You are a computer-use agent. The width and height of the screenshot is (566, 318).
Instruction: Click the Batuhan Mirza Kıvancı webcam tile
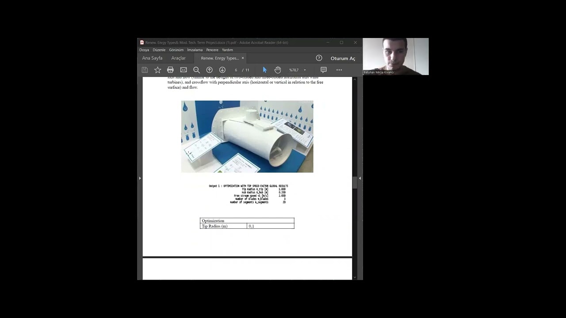coord(396,57)
